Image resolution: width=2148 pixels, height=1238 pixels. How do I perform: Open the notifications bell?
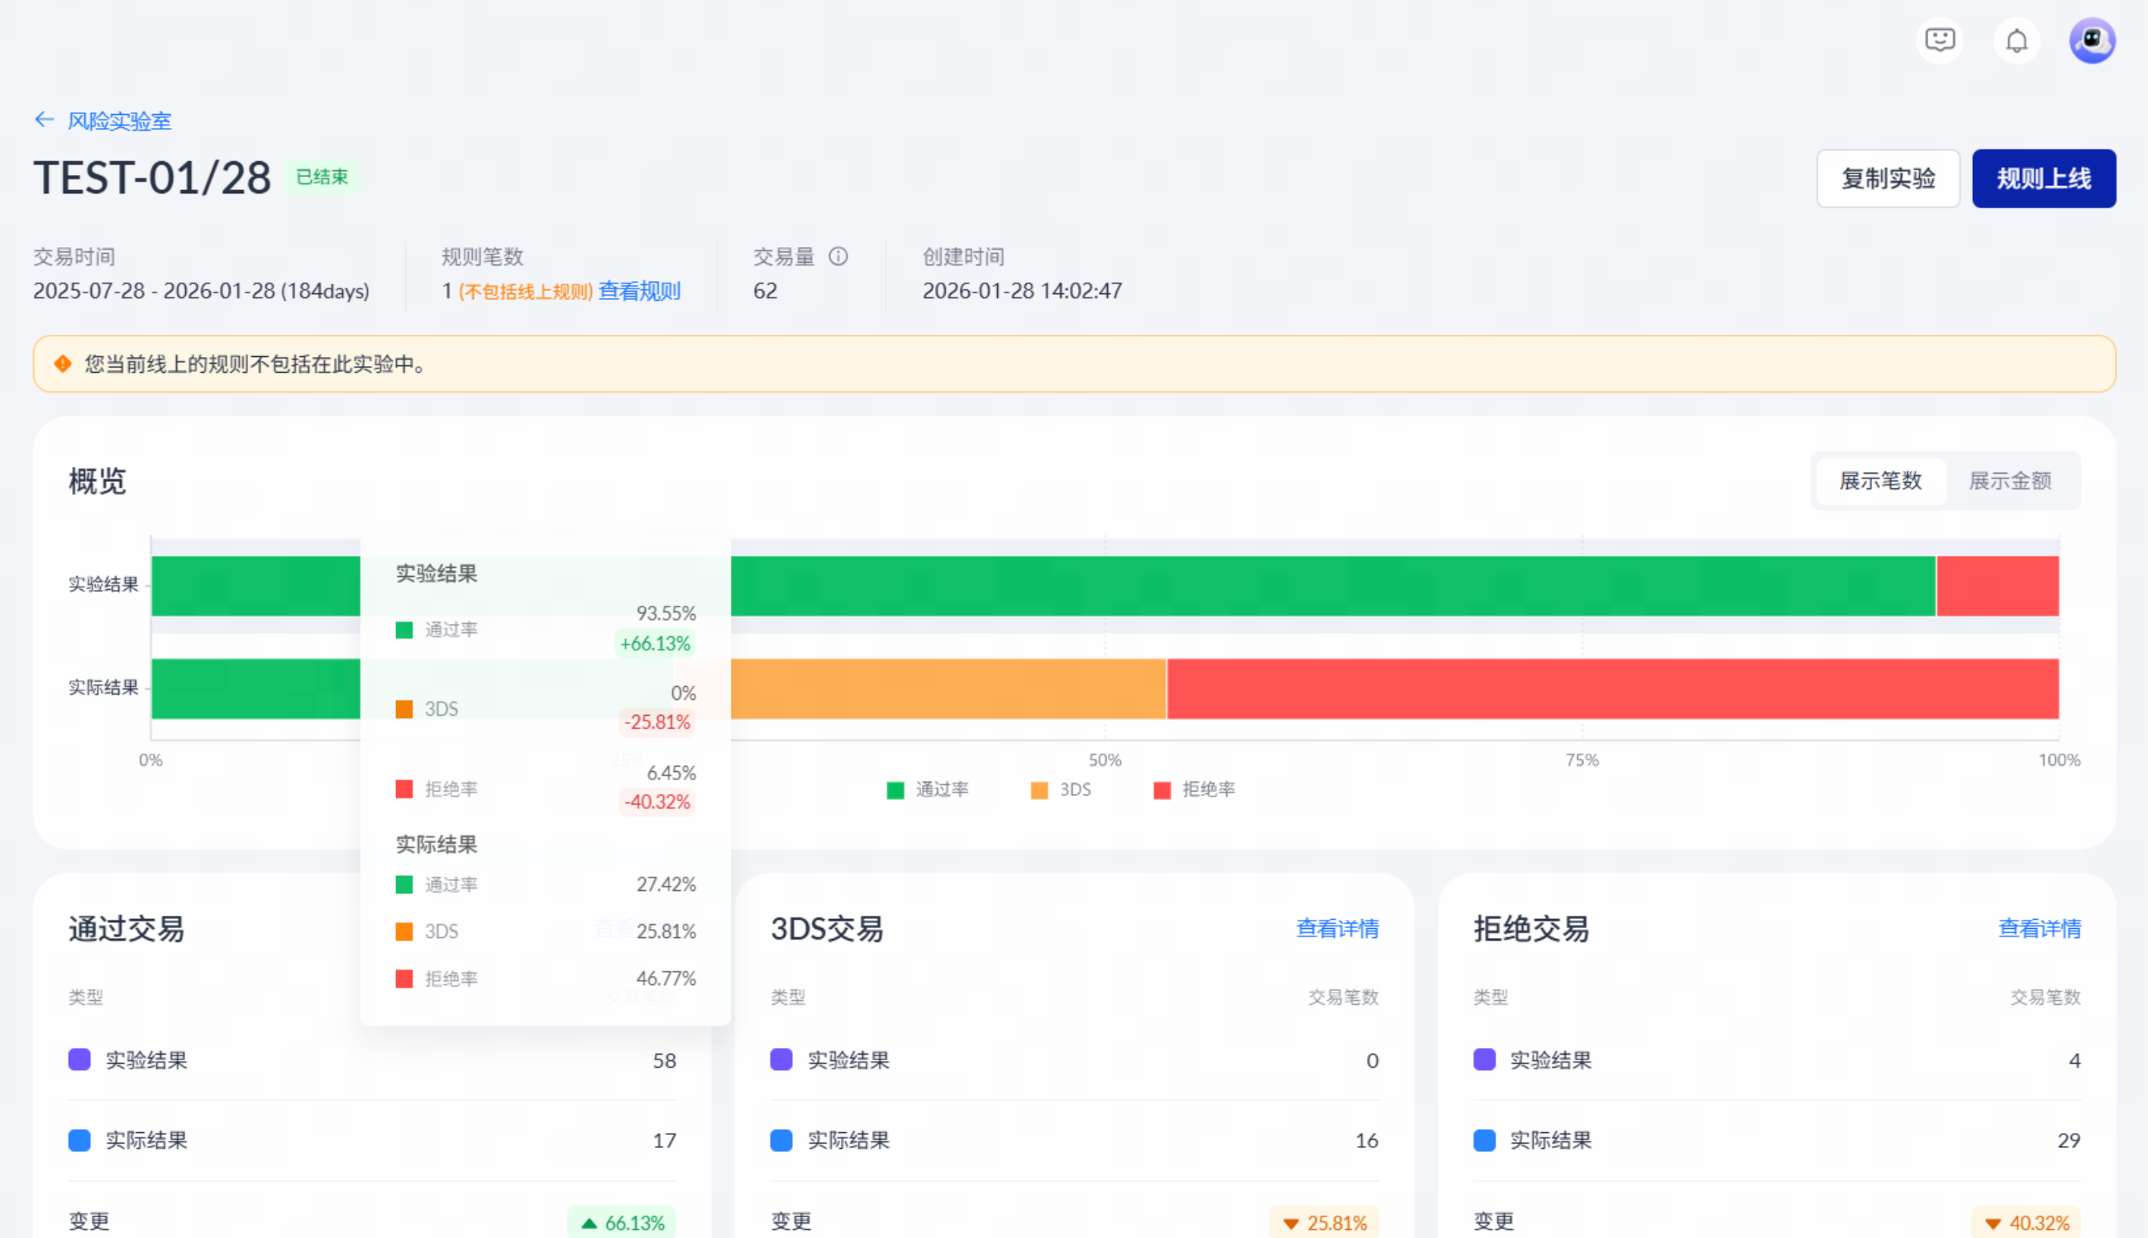pyautogui.click(x=2017, y=40)
